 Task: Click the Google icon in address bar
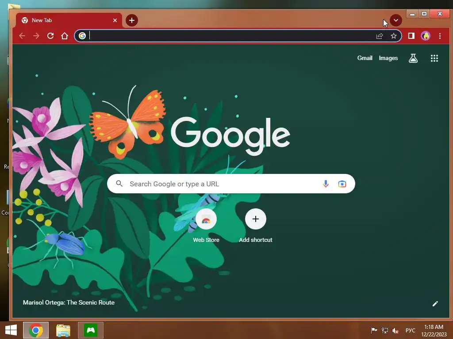(82, 36)
